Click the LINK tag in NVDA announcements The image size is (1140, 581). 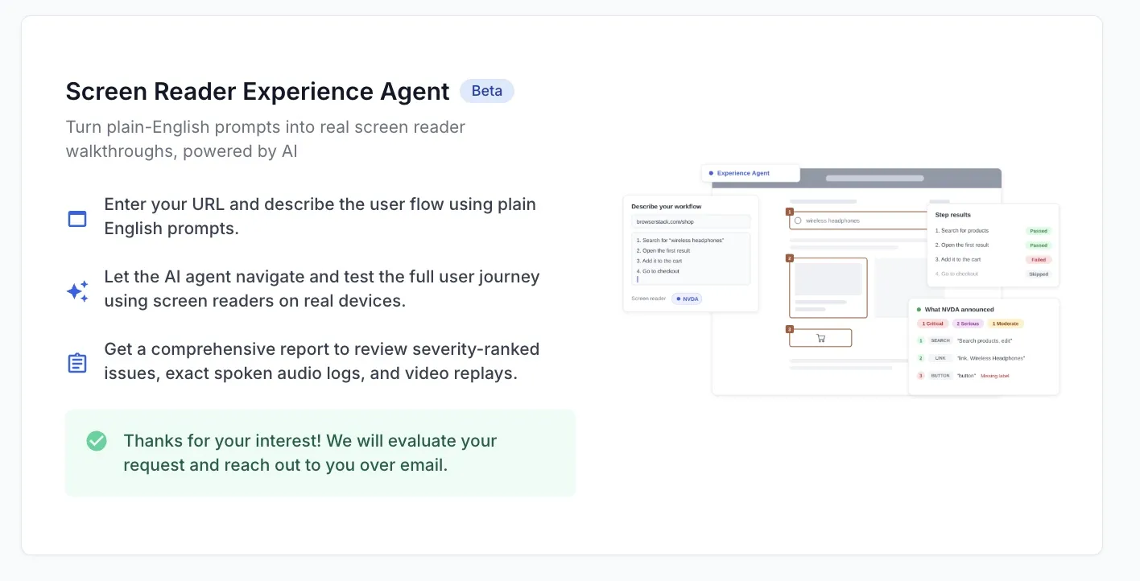click(940, 358)
